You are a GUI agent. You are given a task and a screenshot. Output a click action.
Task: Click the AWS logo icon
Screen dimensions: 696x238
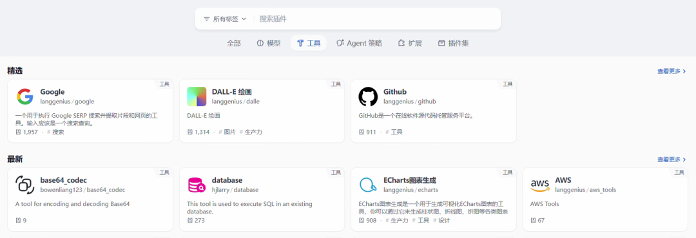pyautogui.click(x=539, y=185)
